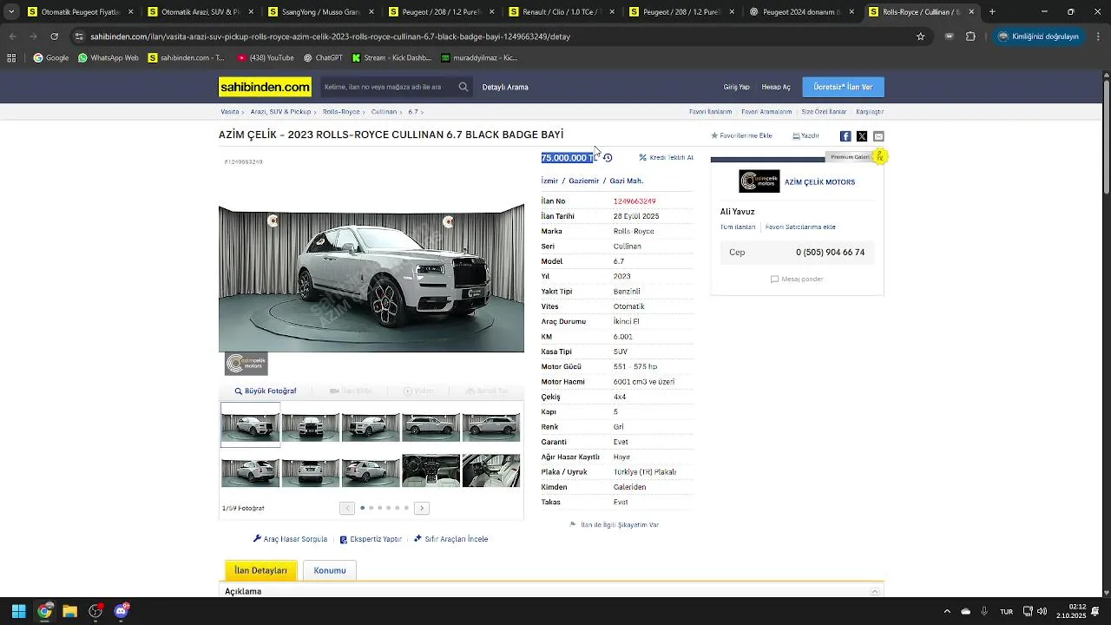This screenshot has height=625, width=1111.
Task: Click Büyük Fotoğraf link
Action: pos(266,391)
